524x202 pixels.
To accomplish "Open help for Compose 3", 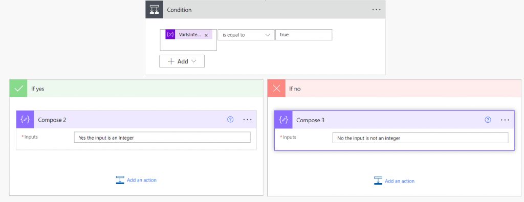I will point(488,120).
